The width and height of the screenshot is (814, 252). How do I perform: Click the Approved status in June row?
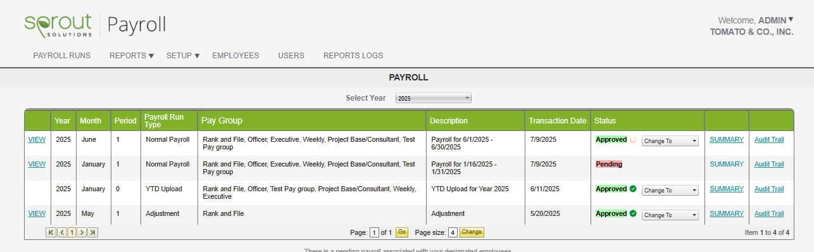tap(611, 139)
